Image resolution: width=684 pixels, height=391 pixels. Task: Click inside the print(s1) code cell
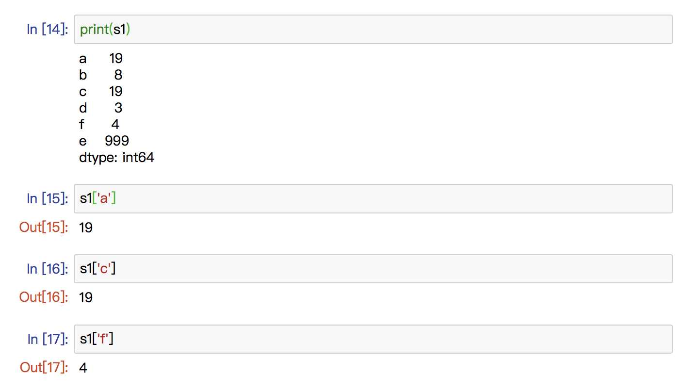(x=373, y=30)
